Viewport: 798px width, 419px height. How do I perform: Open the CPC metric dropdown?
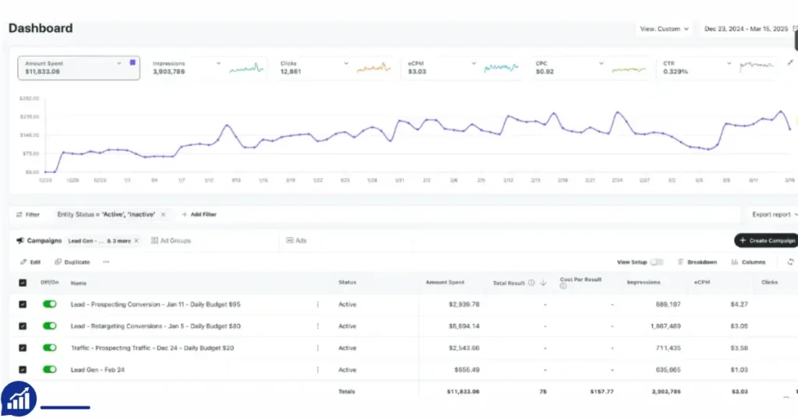602,64
